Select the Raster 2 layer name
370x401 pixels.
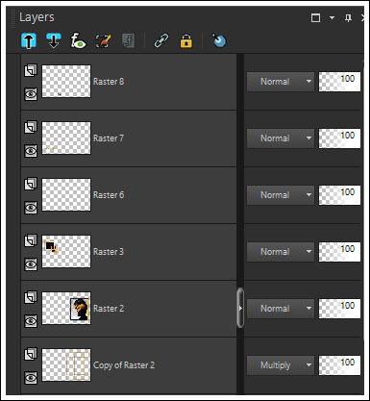[x=109, y=309]
